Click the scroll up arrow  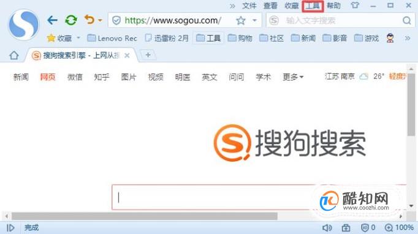pos(411,69)
